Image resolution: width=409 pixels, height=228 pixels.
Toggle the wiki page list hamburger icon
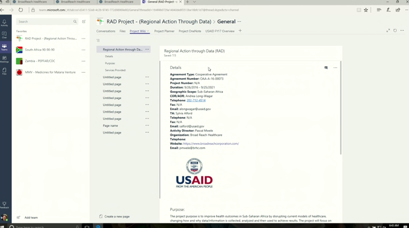click(x=98, y=40)
